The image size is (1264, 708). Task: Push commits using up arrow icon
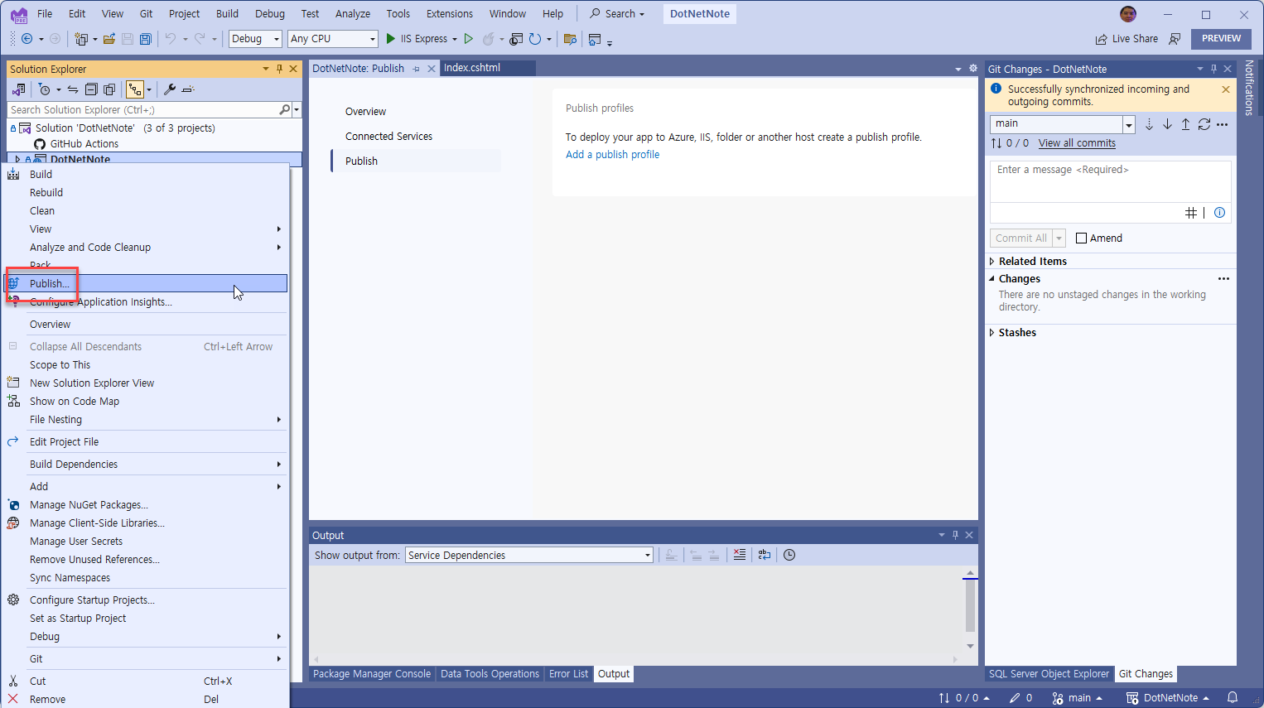1185,123
